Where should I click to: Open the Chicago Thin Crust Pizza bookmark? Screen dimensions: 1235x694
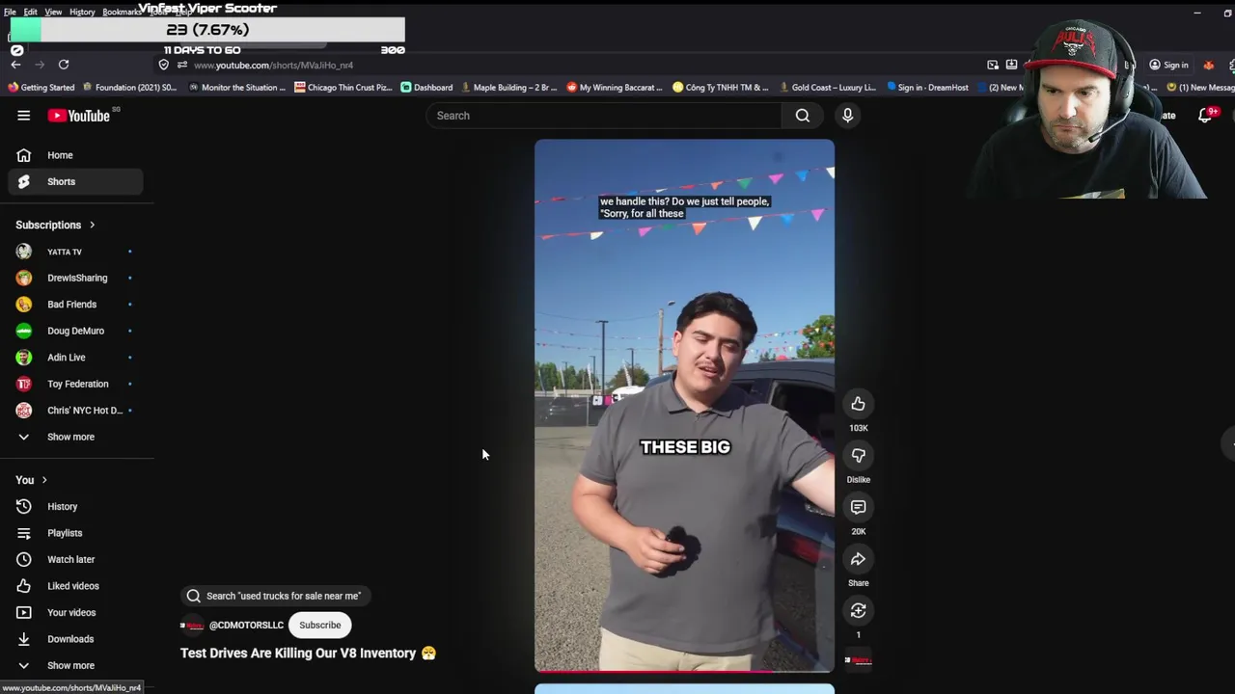tap(343, 87)
